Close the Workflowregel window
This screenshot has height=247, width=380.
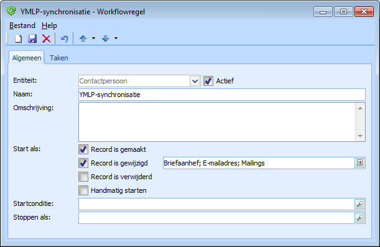click(x=364, y=12)
